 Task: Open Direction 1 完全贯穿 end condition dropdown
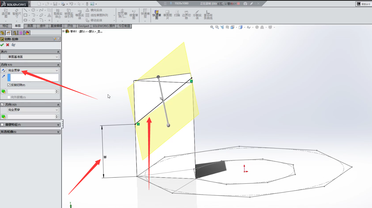33,71
